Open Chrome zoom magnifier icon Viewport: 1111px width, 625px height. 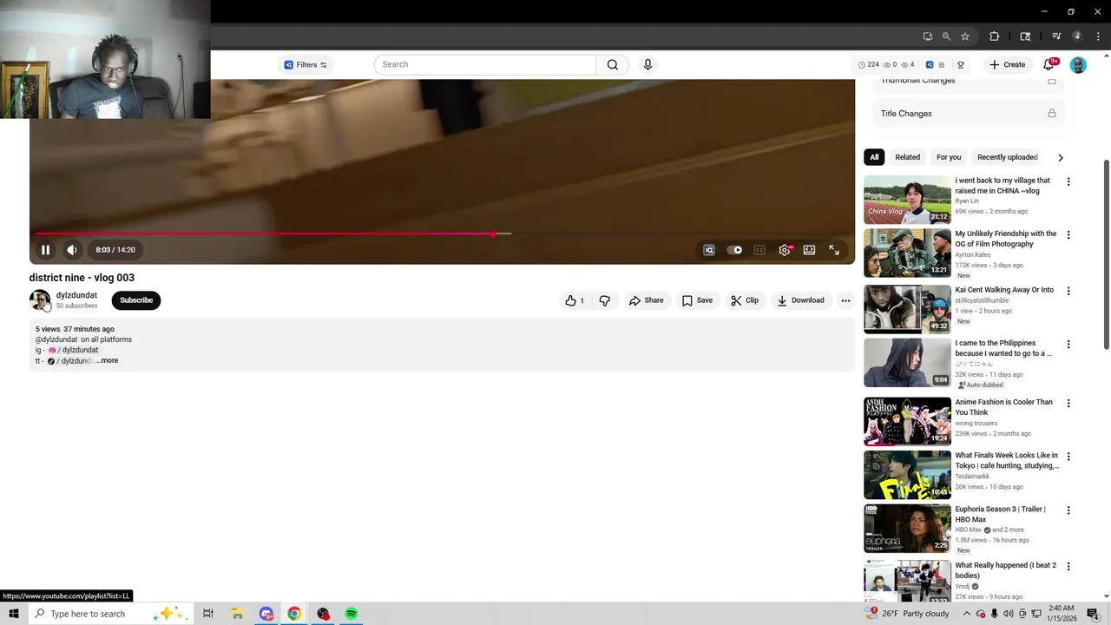946,36
